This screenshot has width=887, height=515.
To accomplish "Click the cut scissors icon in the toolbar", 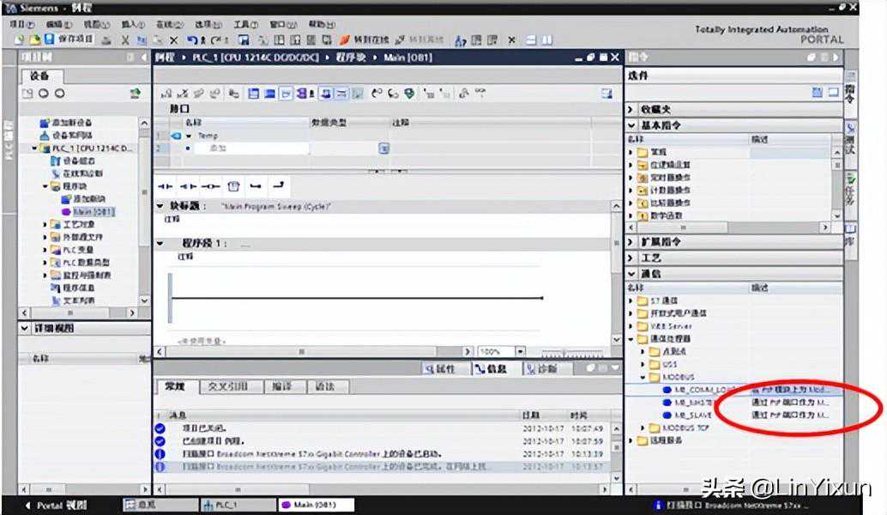I will coord(125,39).
